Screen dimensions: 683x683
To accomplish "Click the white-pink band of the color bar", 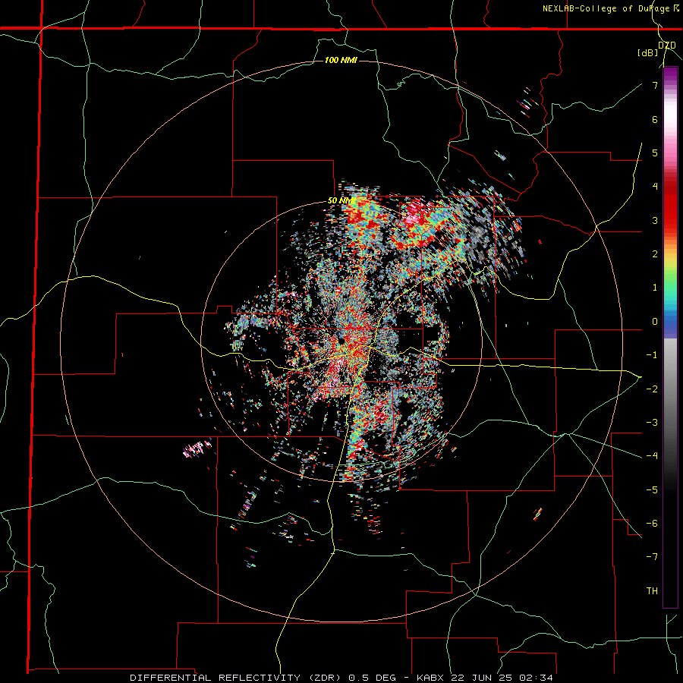I will point(670,118).
